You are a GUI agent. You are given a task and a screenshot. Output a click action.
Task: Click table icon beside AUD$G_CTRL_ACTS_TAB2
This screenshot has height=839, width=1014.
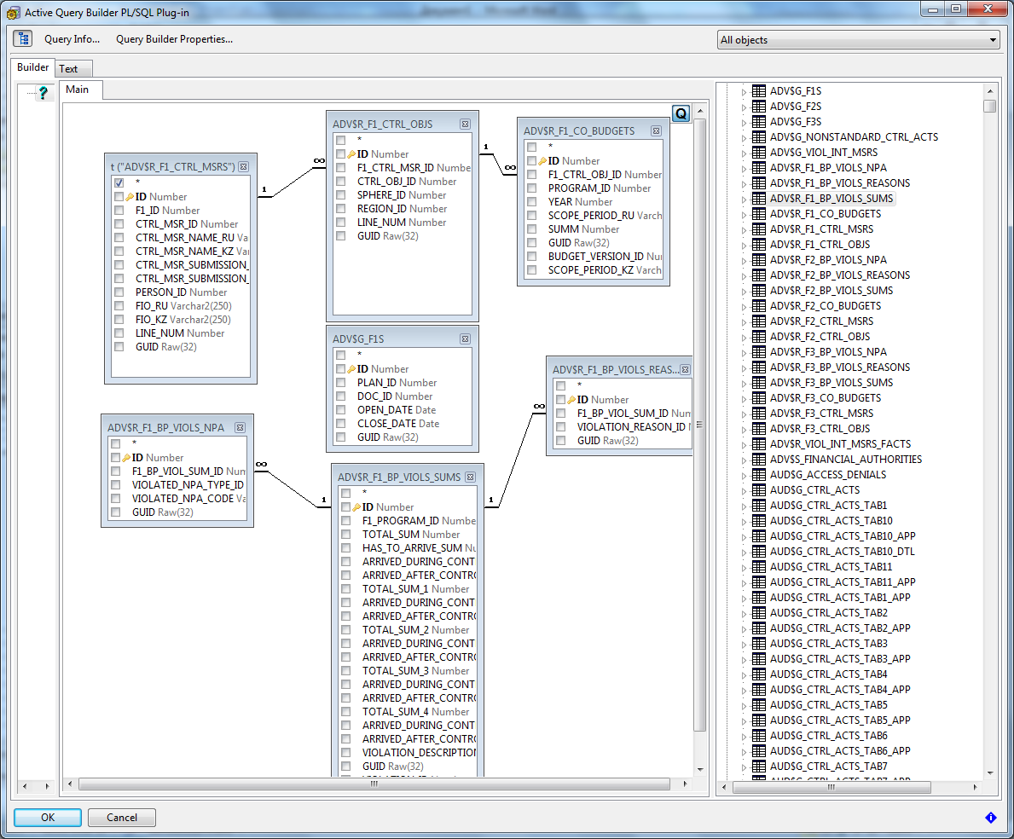758,613
